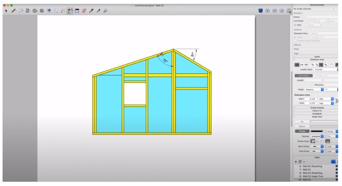The width and height of the screenshot is (342, 186).
Task: Expand the Scrapbook panel
Action: click(x=317, y=114)
